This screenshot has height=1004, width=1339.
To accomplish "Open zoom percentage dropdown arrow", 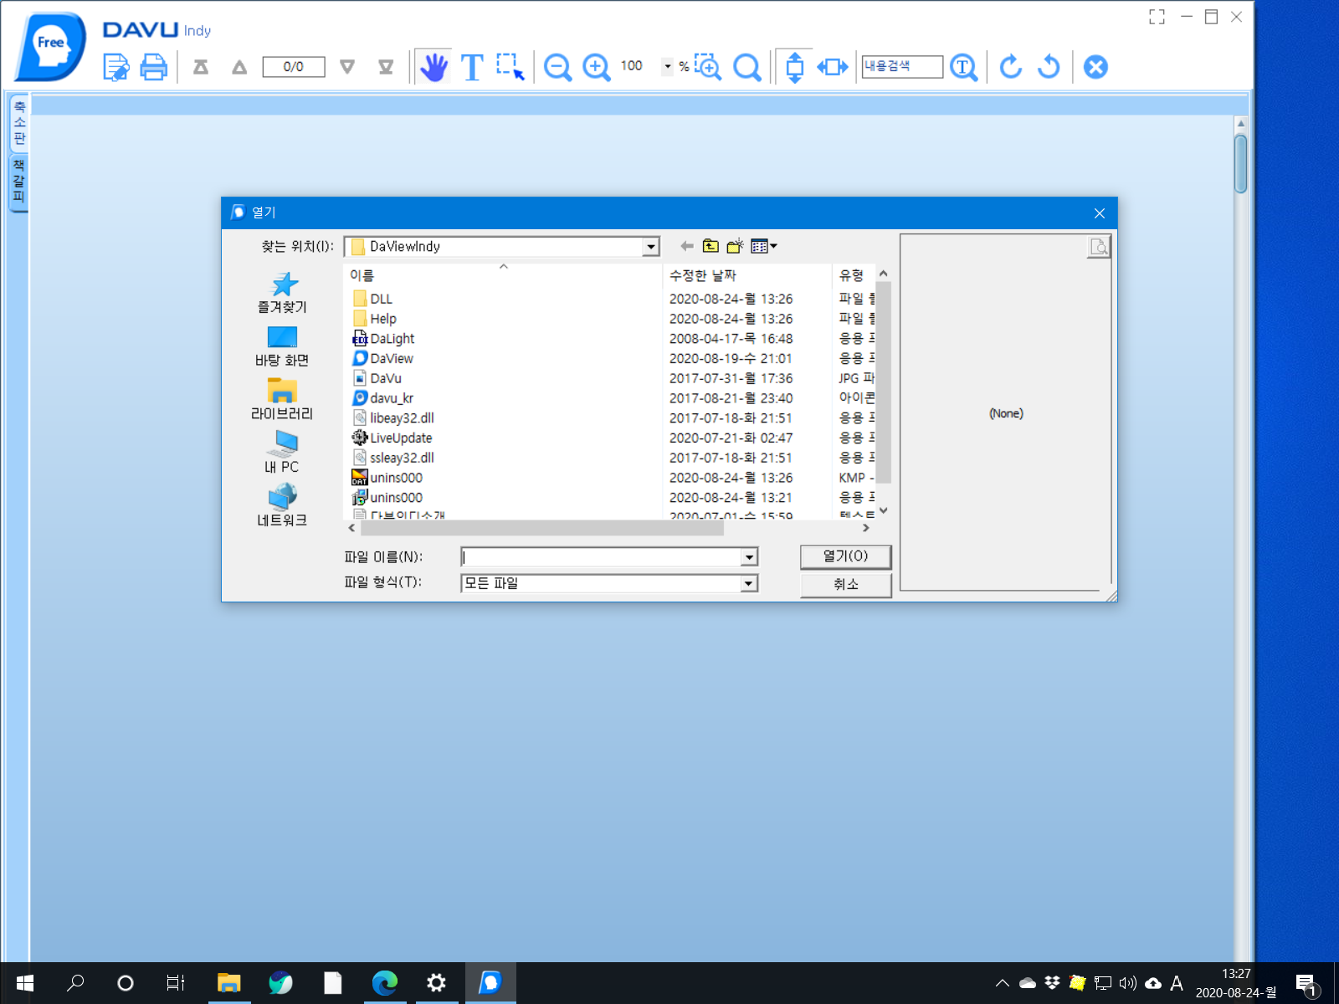I will coord(667,66).
